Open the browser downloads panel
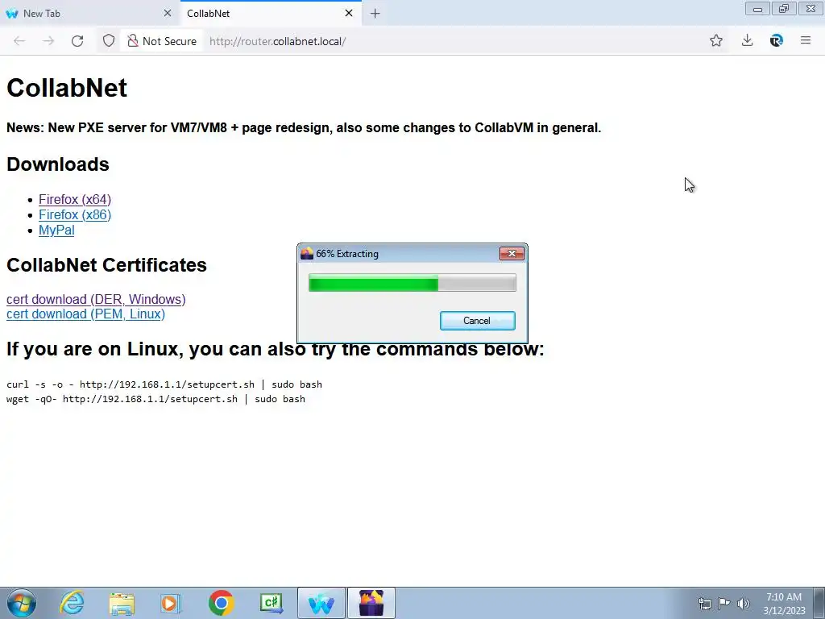 [747, 40]
